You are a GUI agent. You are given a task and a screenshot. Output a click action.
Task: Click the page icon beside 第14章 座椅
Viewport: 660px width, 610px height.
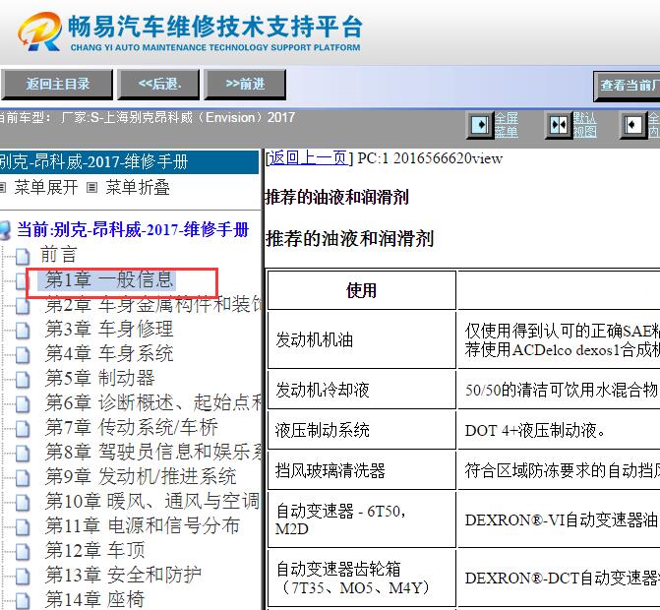pyautogui.click(x=23, y=601)
